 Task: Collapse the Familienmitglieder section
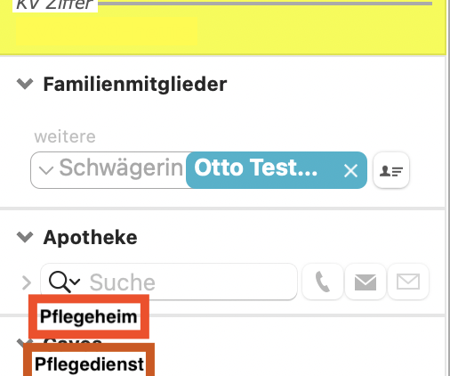tap(25, 84)
